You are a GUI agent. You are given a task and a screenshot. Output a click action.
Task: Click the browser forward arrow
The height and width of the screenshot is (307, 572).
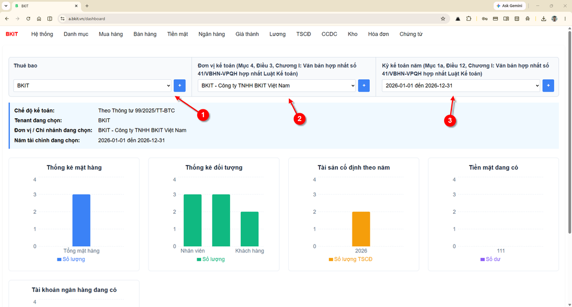click(17, 18)
